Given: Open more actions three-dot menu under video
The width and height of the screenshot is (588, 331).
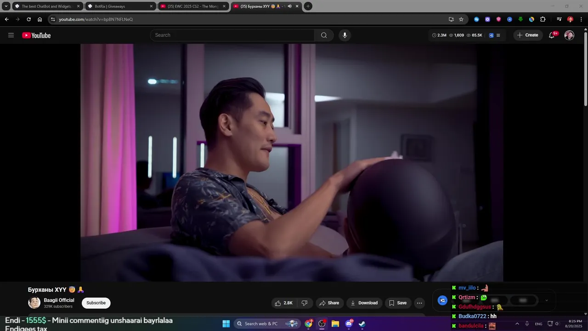Looking at the screenshot, I should pos(419,303).
